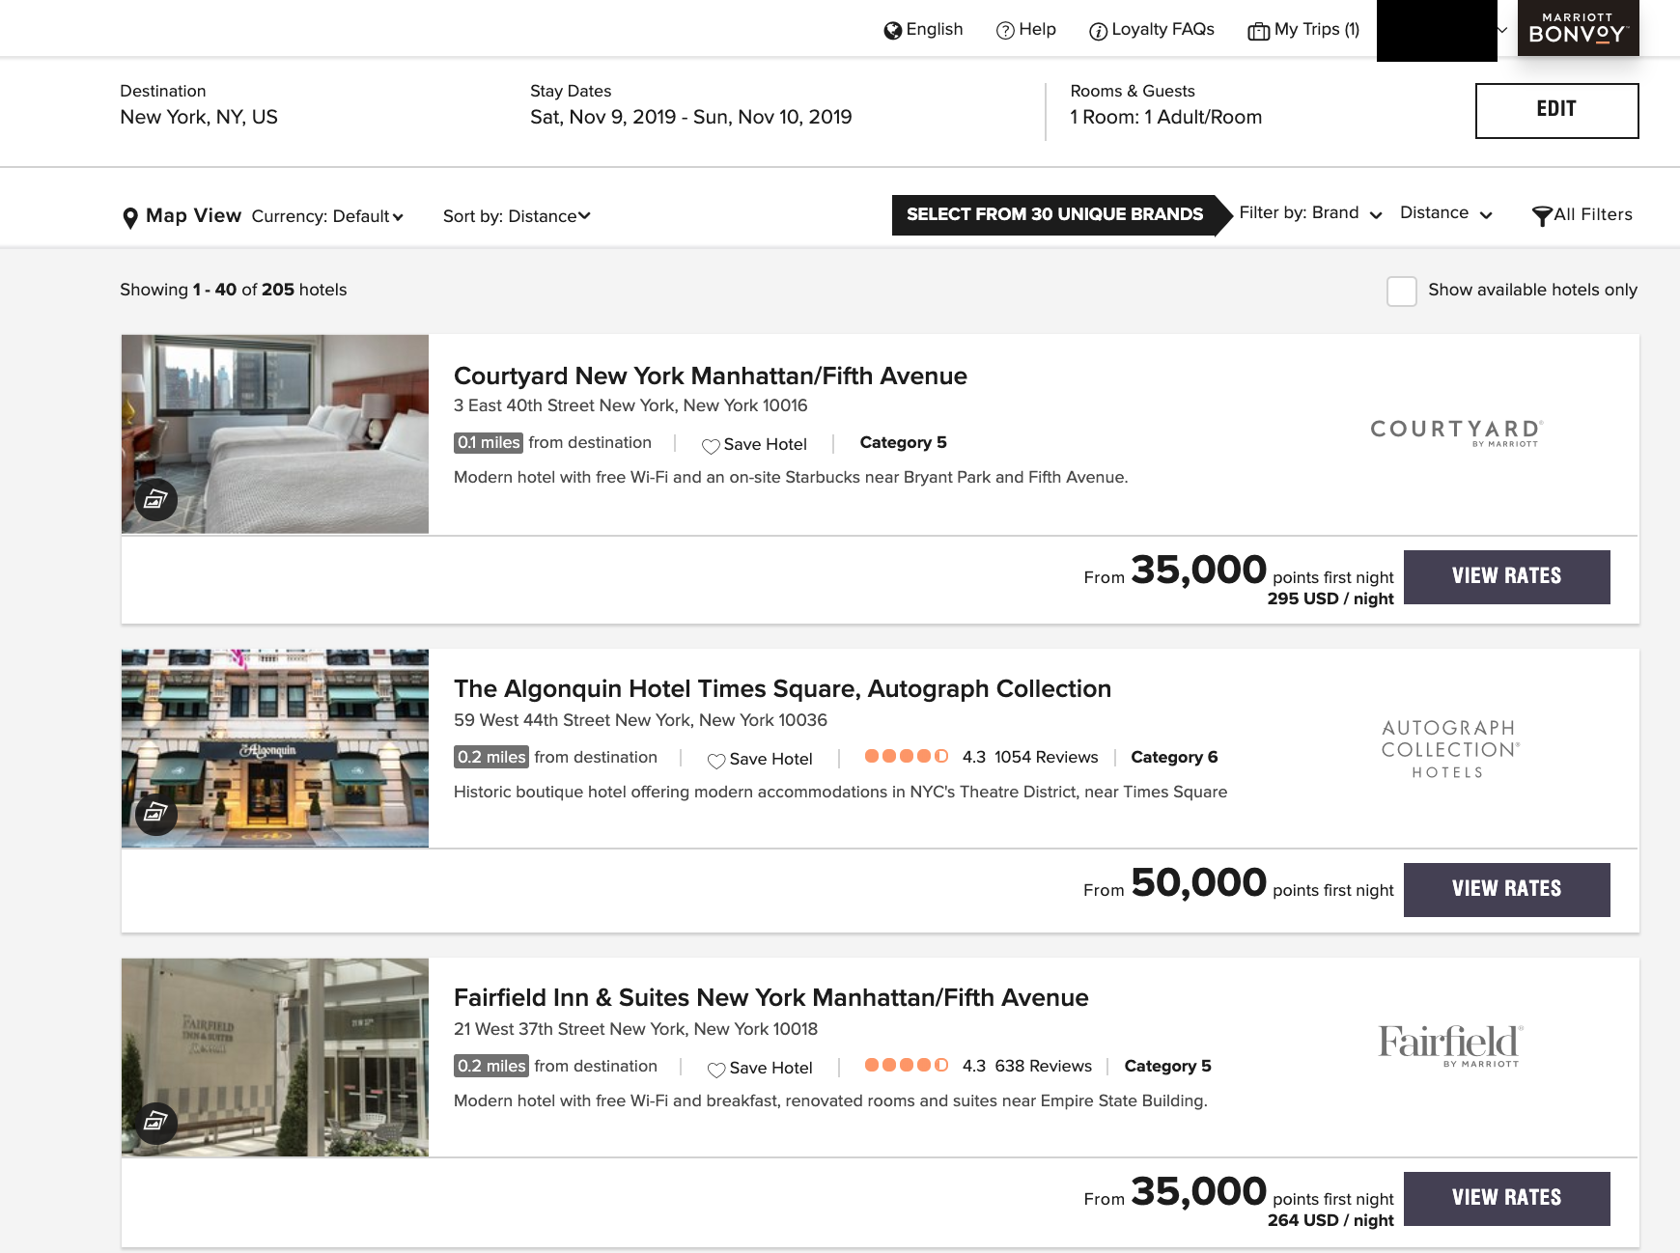
Task: Click the heart icon for Fairfield Inn
Action: tap(716, 1070)
